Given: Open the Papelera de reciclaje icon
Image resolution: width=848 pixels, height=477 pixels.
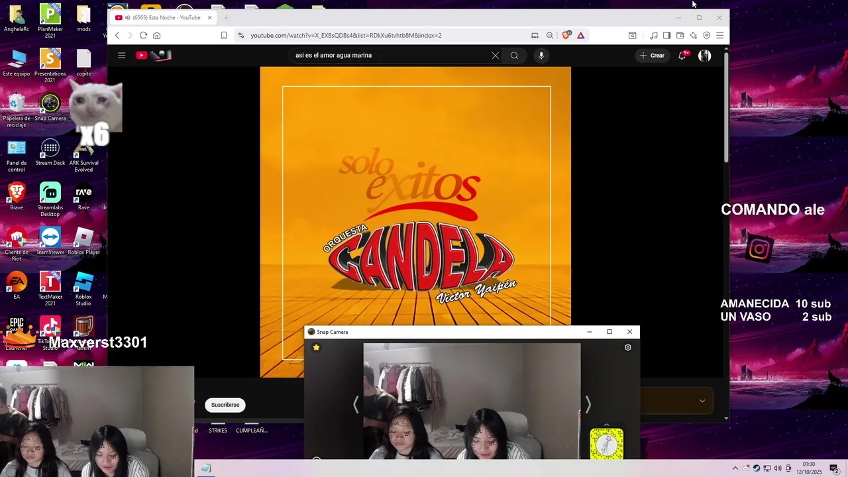Looking at the screenshot, I should [x=17, y=110].
